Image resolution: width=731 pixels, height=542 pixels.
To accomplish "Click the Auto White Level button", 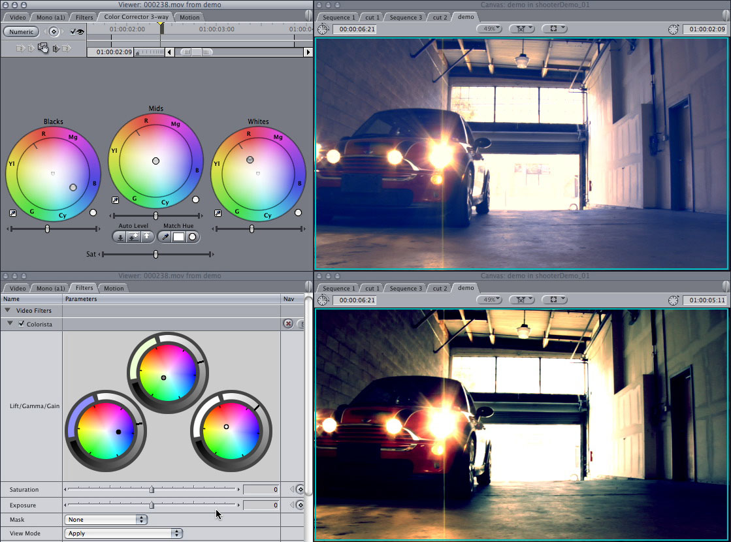I will coord(146,236).
